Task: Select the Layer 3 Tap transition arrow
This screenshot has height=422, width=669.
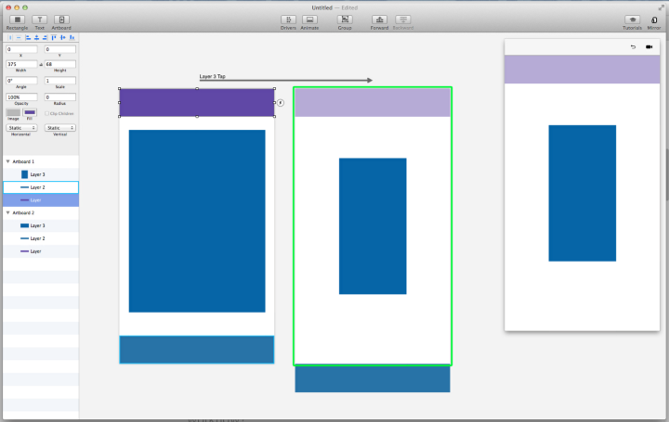Action: point(286,80)
